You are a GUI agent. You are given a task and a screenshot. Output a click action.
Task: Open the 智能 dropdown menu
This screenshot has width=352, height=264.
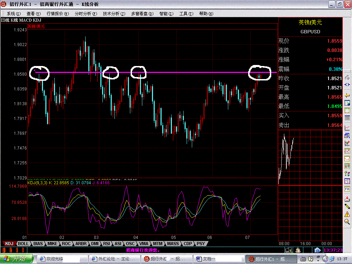pos(166,14)
